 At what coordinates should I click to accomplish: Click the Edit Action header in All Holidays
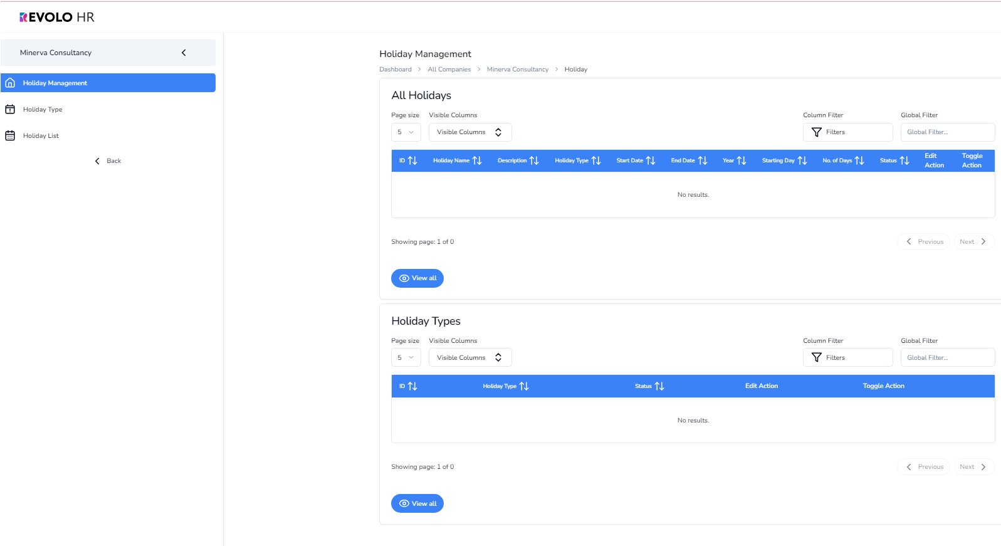click(934, 160)
